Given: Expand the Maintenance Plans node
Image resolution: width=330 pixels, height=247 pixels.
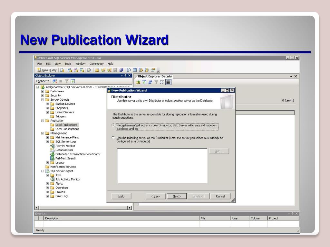Looking at the screenshot, I should point(48,138).
